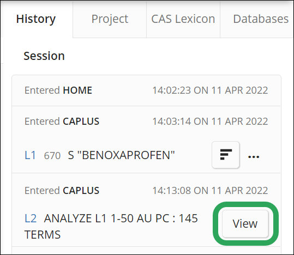Click the 14:13:08 ON 11 APR 2022 timestamp
Screen dimensions: 294x255
click(210, 191)
